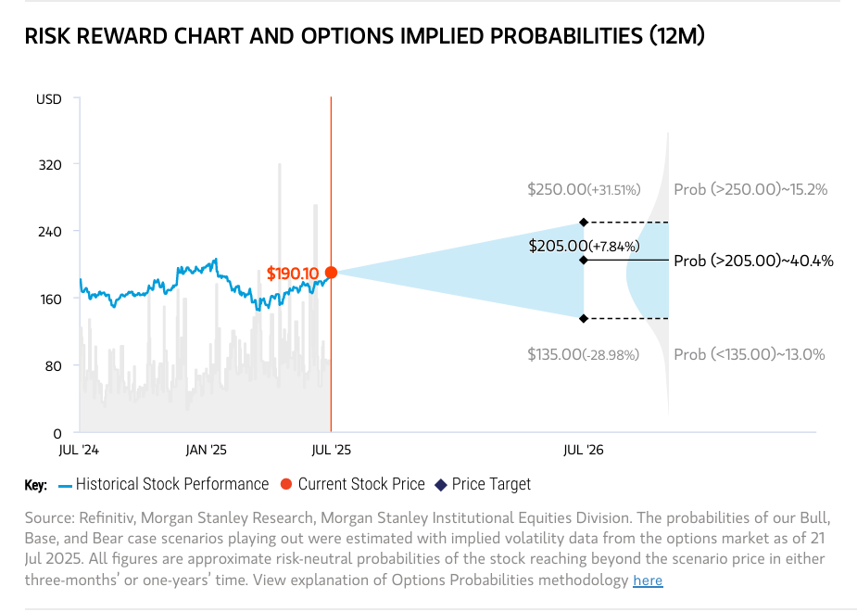Click the blue line swatch in the legend
This screenshot has height=612, width=857.
click(x=65, y=485)
